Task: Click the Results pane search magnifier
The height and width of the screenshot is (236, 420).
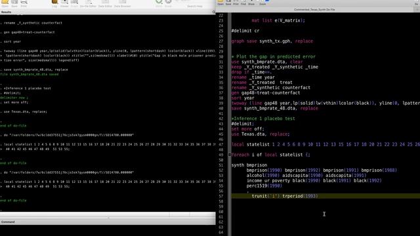Action: pos(213,12)
